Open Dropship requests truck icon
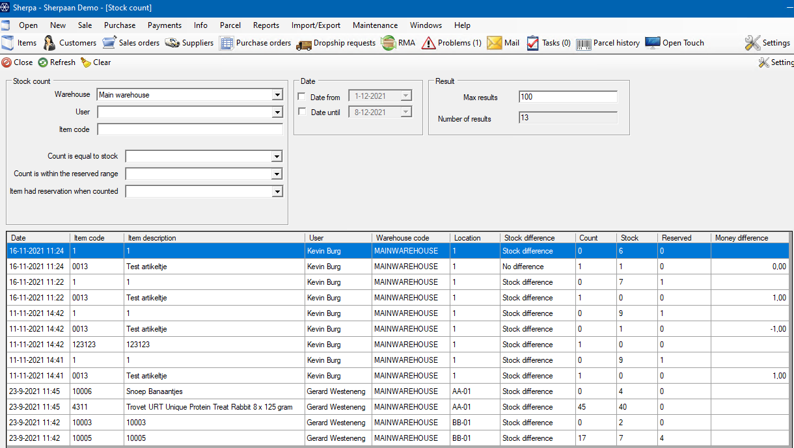Image resolution: width=794 pixels, height=448 pixels. 303,43
